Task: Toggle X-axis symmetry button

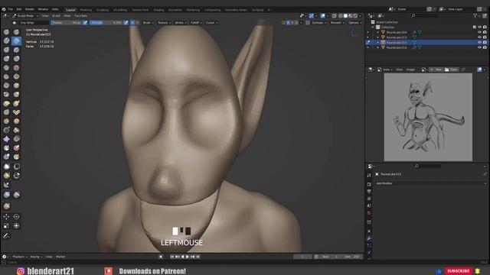Action: (x=288, y=22)
